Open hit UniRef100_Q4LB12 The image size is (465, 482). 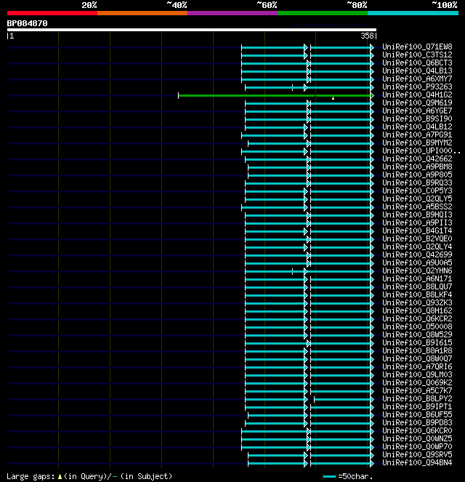(x=417, y=126)
